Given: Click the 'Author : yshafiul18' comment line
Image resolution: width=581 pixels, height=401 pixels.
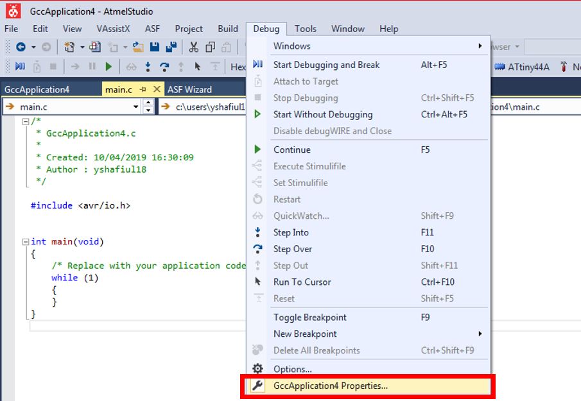Looking at the screenshot, I should [96, 169].
